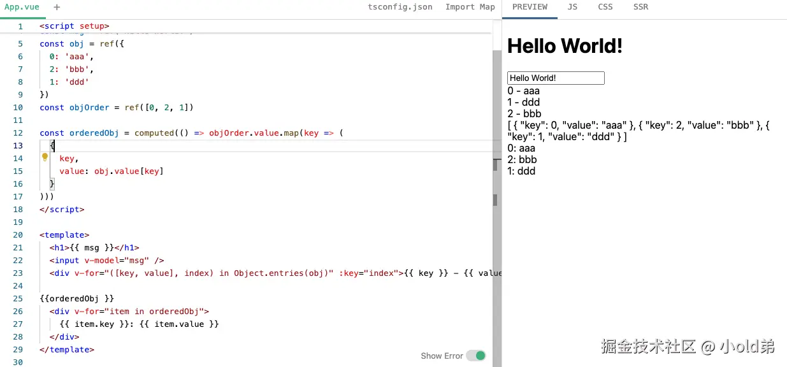The image size is (787, 367).
Task: Select the App.vue file tab
Action: pos(22,8)
